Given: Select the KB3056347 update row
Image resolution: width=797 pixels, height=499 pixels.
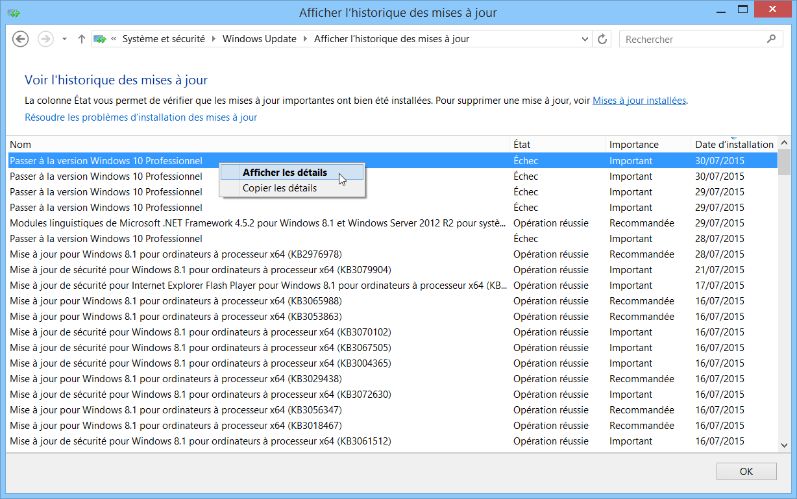Looking at the screenshot, I should click(393, 410).
